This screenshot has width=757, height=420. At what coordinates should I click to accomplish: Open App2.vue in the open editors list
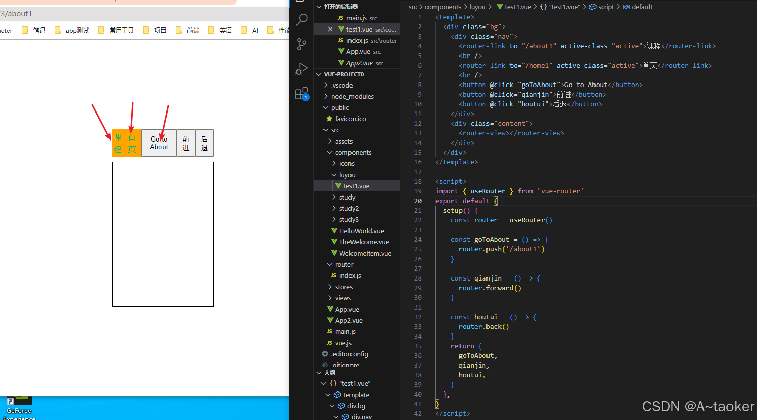[x=357, y=63]
